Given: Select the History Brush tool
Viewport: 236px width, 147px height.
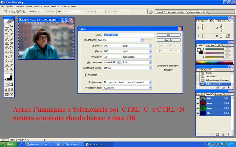Looking at the screenshot, I should 11,43.
